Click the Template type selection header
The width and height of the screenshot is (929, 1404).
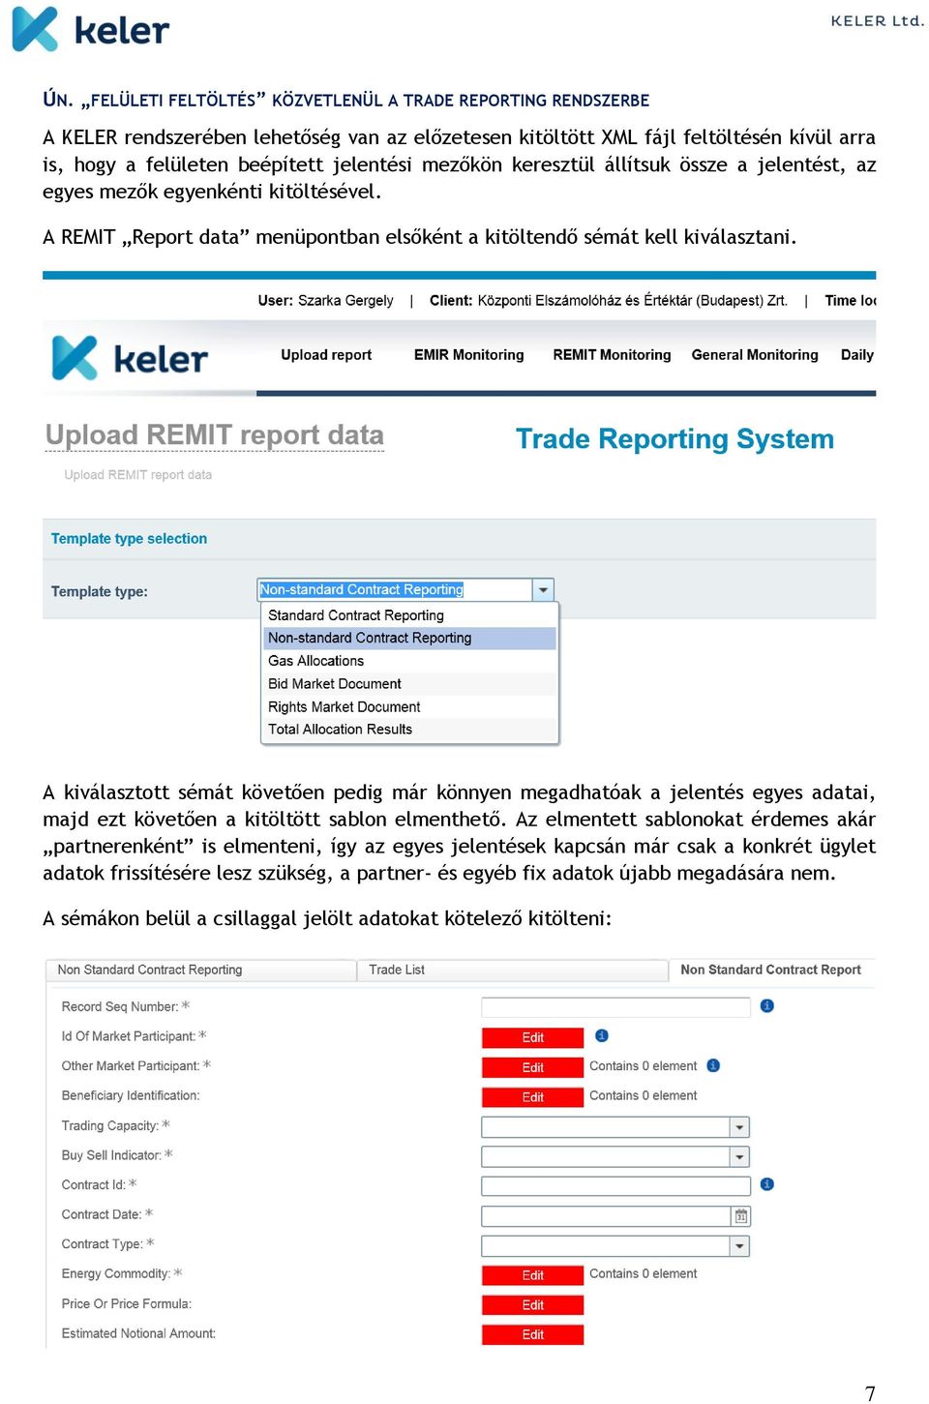tap(129, 539)
